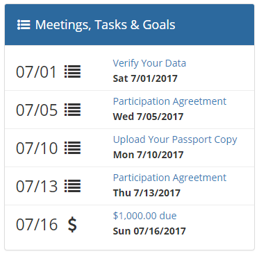Open the Verify Your Data link
259x256 pixels.
(x=149, y=63)
